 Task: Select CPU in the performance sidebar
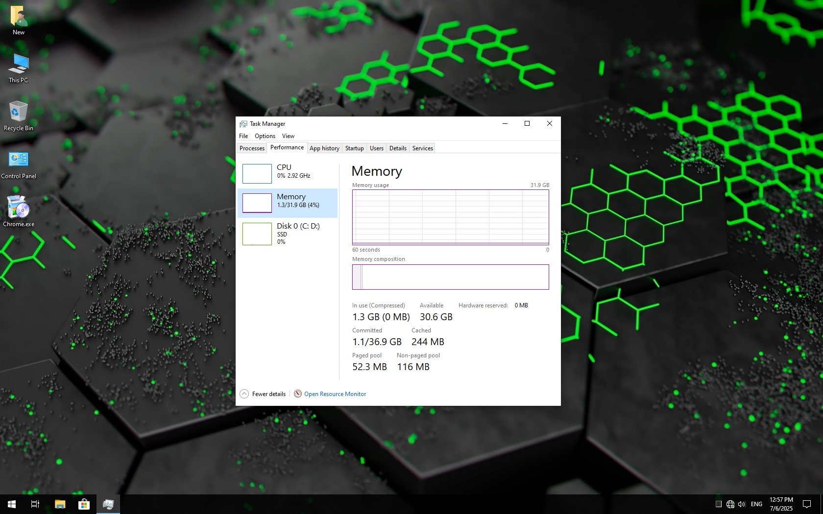[x=288, y=173]
